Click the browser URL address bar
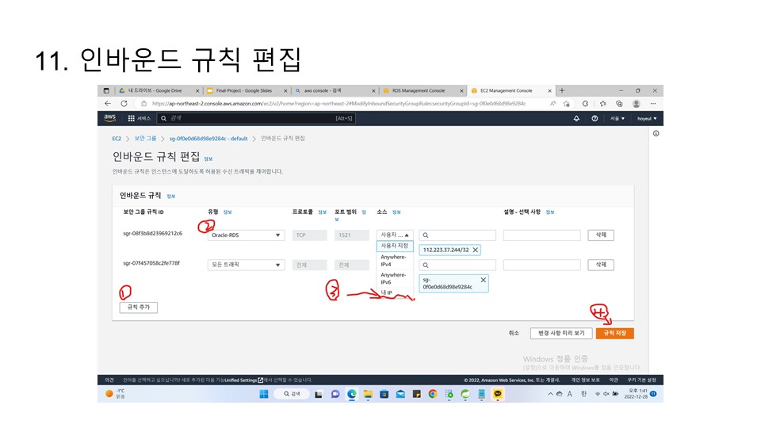The image size is (761, 428). [x=338, y=103]
